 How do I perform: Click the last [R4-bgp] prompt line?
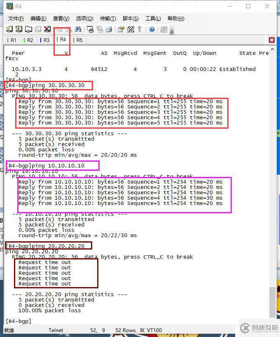tap(19, 321)
